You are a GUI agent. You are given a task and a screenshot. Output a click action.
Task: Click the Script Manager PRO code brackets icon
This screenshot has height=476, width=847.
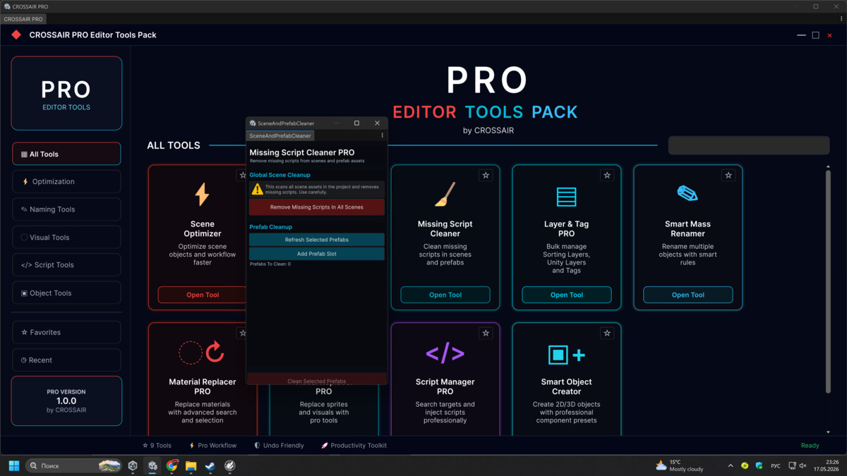[445, 353]
